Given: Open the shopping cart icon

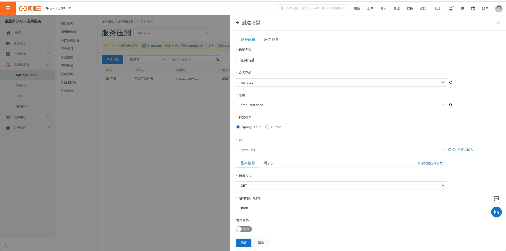Looking at the screenshot, I should [x=462, y=8].
